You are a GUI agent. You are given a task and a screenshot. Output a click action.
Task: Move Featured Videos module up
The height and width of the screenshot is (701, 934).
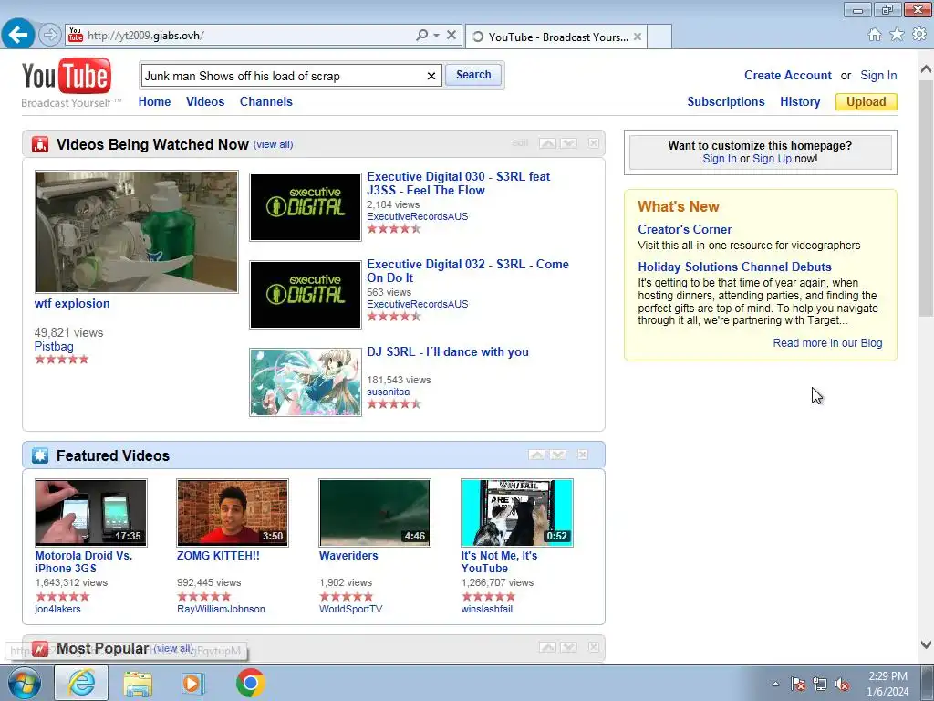[x=536, y=455]
